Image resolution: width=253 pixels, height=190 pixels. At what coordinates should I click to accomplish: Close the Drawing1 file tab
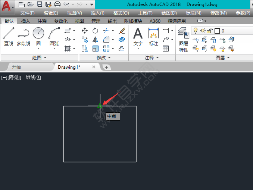tap(94, 67)
